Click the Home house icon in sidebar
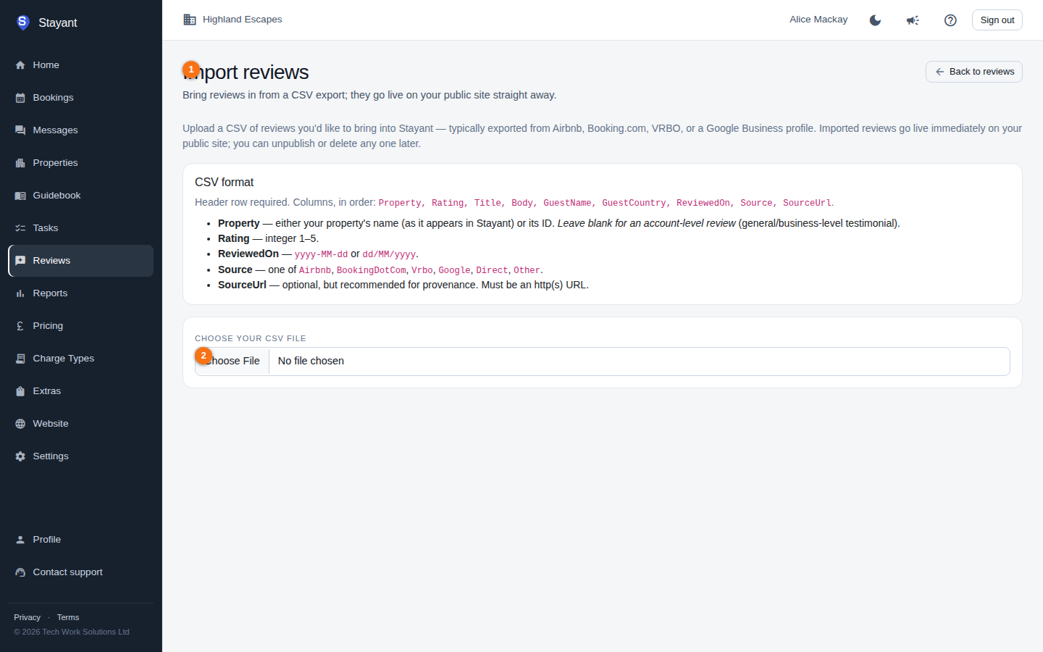The width and height of the screenshot is (1043, 652). click(20, 65)
